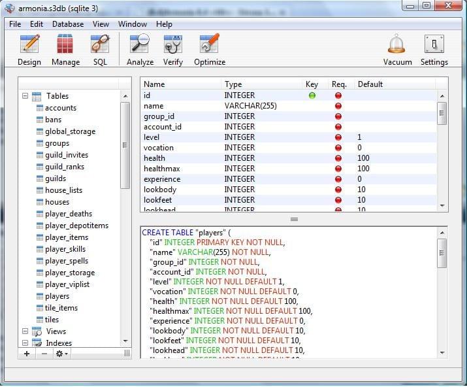Open the View menu

pos(101,24)
